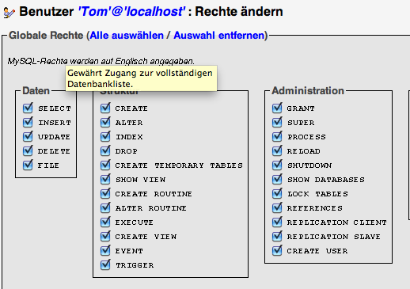Toggle the EXECUTE checkbox
Image resolution: width=410 pixels, height=289 pixels.
(105, 222)
